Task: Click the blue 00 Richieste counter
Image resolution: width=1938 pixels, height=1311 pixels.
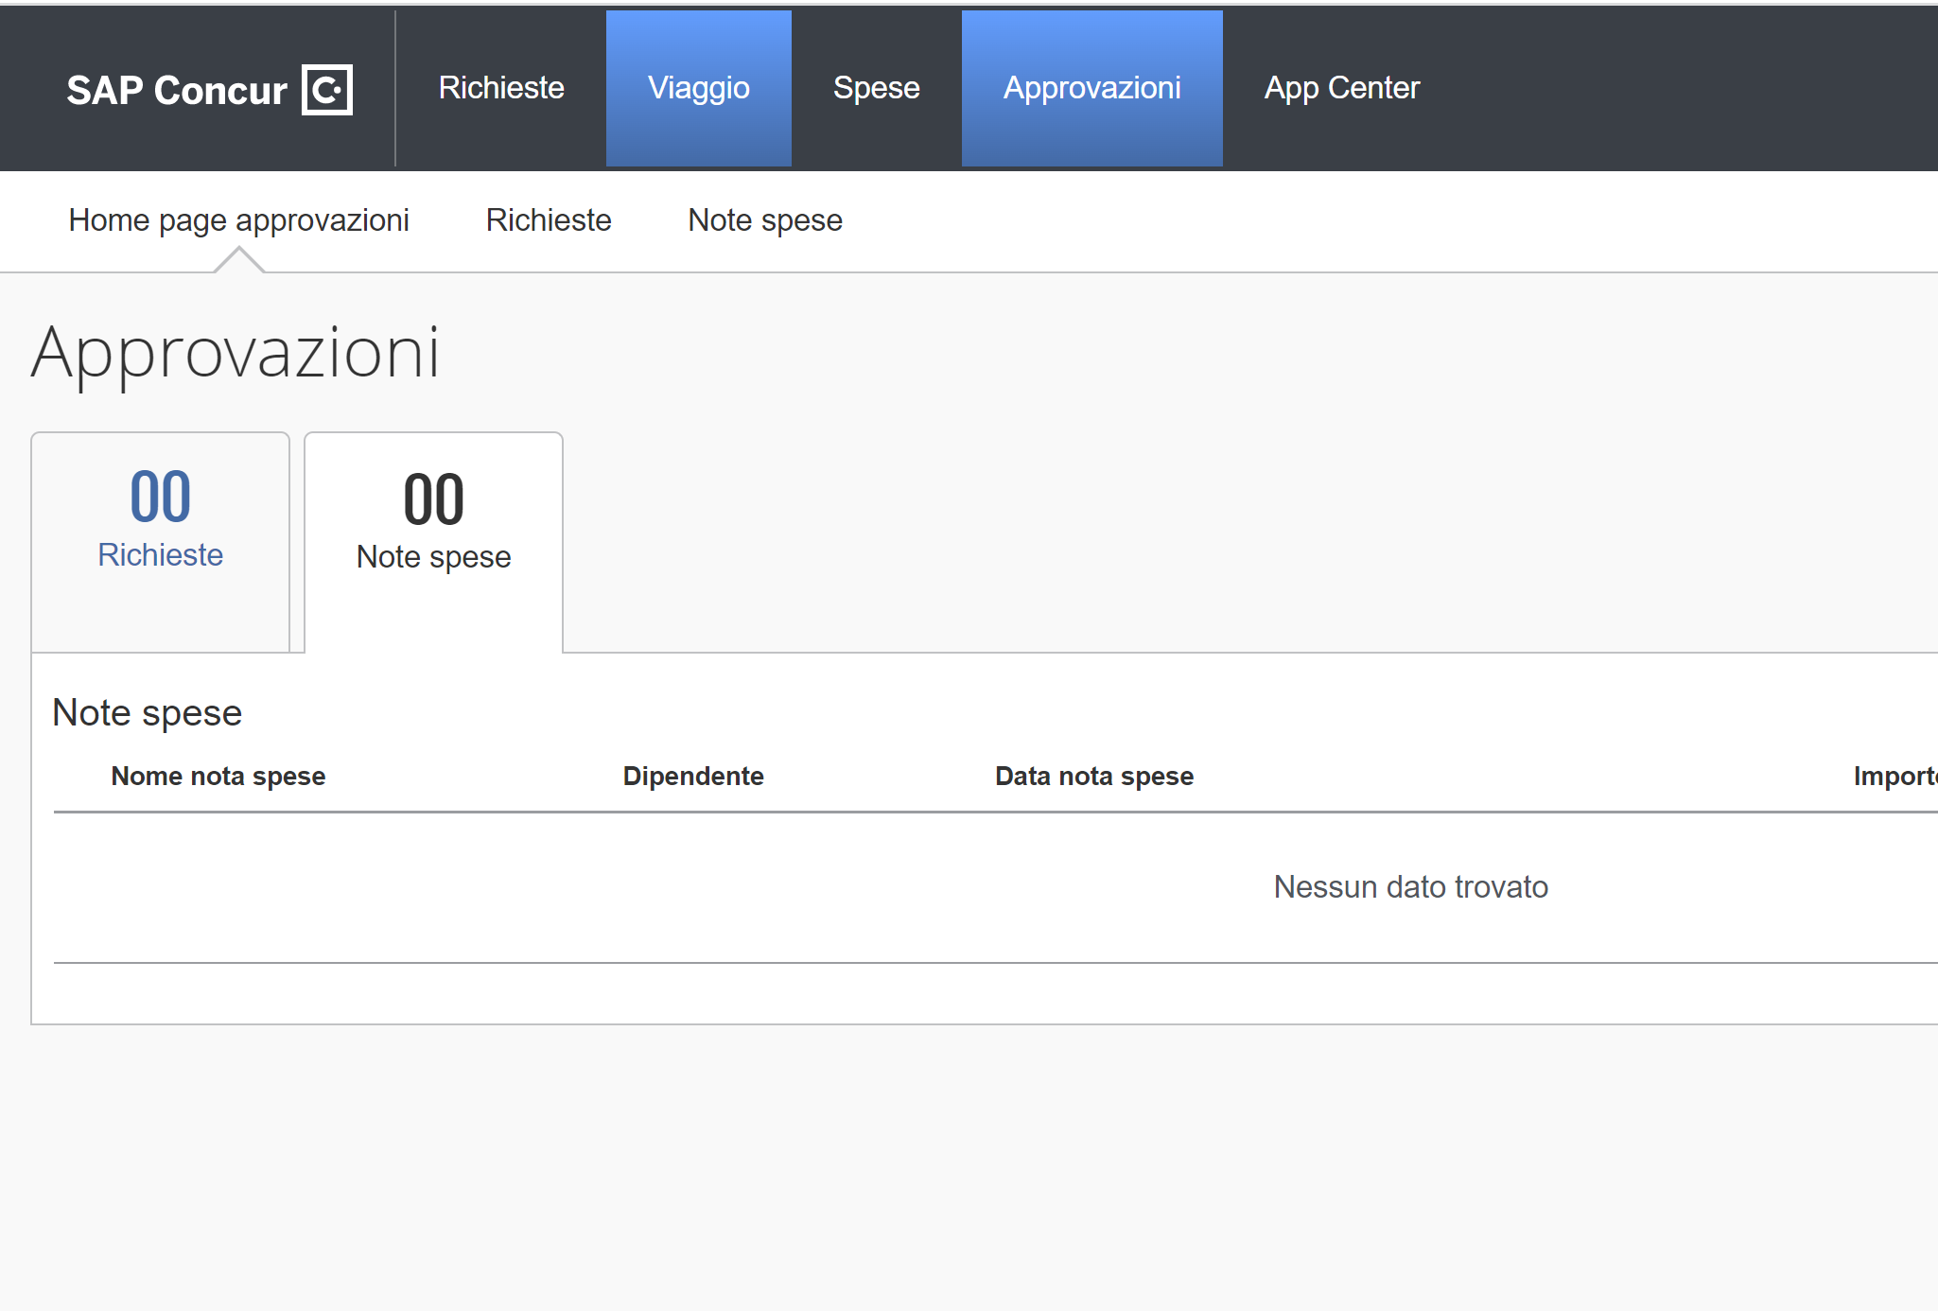Action: (x=160, y=497)
